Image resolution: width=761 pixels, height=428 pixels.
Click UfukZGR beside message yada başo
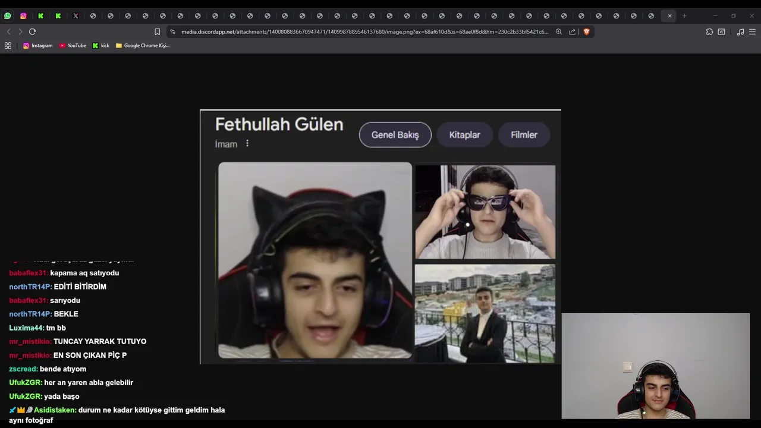pyautogui.click(x=26, y=396)
